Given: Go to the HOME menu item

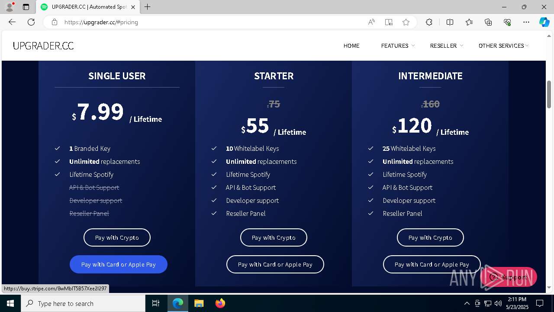Looking at the screenshot, I should (351, 45).
